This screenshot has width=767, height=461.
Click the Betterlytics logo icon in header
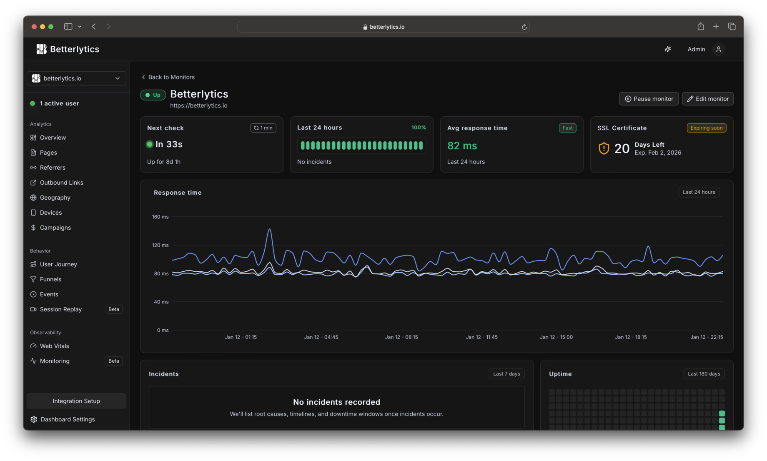41,49
